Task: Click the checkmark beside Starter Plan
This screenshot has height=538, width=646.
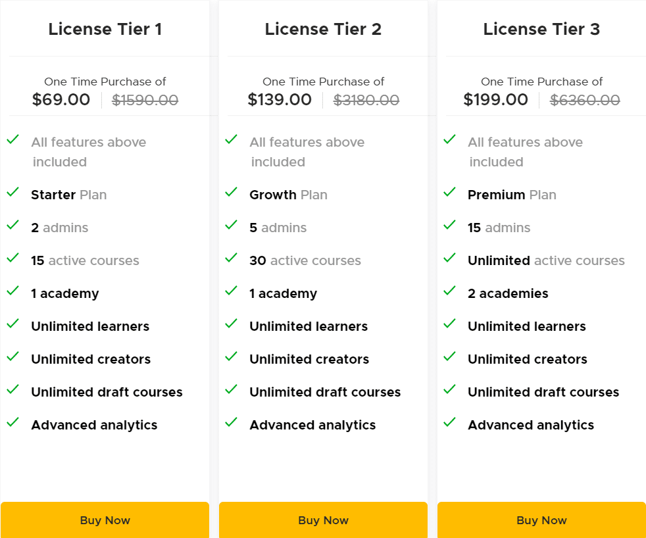Action: click(x=12, y=192)
